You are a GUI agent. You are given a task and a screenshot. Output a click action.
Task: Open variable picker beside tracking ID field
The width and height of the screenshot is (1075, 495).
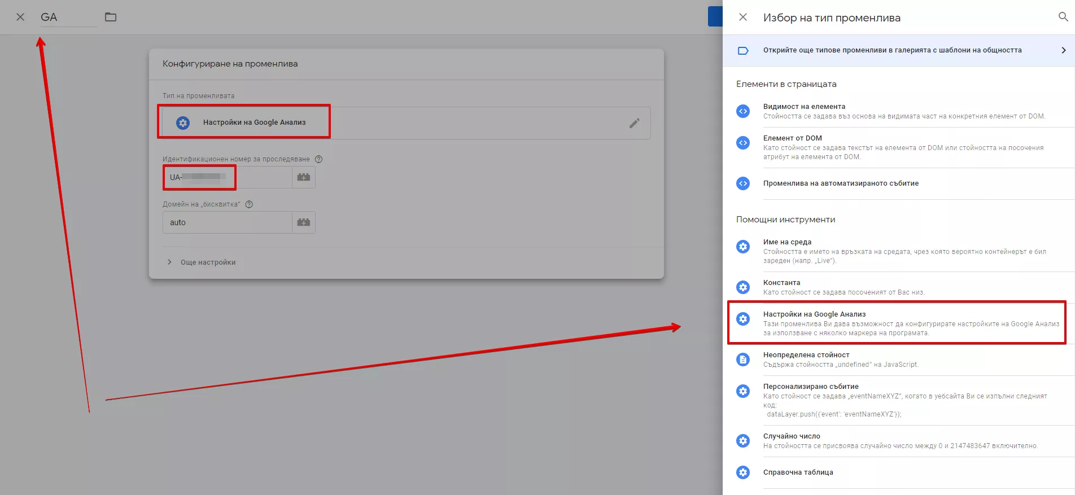[304, 177]
